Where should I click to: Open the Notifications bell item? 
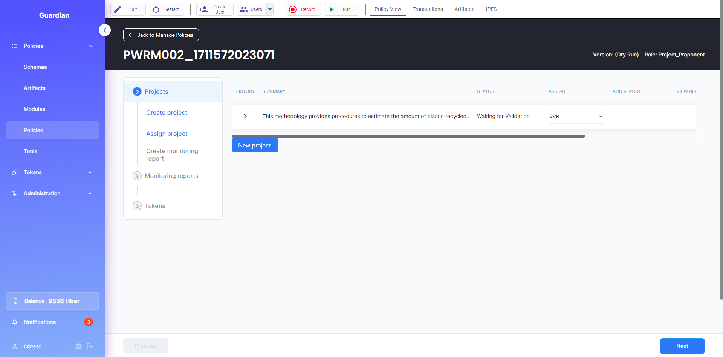click(x=40, y=322)
